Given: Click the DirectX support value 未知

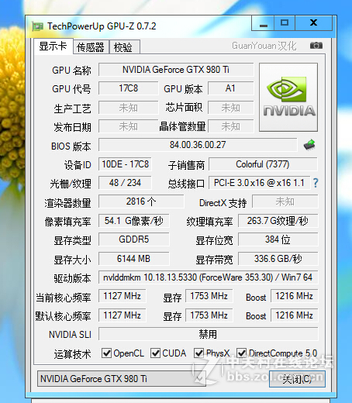Looking at the screenshot, I should click(x=285, y=201).
